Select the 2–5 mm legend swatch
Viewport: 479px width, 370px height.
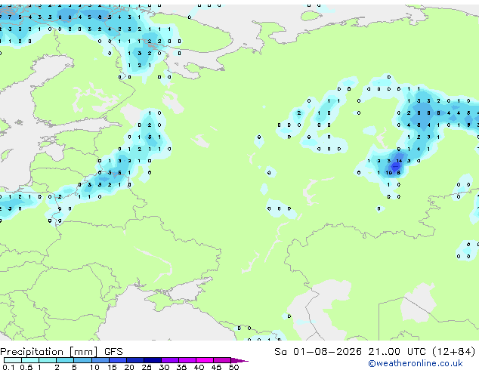(x=65, y=360)
